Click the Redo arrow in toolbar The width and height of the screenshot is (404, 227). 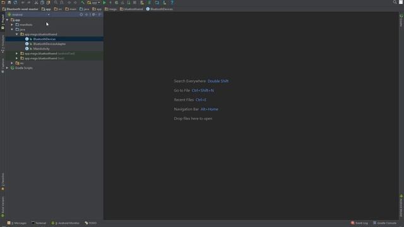coord(29,3)
